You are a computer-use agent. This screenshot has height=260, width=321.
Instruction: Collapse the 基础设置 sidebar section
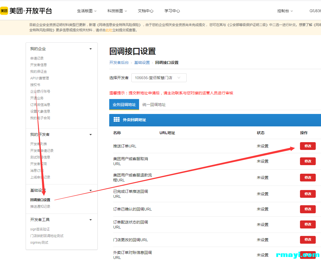tap(90, 190)
